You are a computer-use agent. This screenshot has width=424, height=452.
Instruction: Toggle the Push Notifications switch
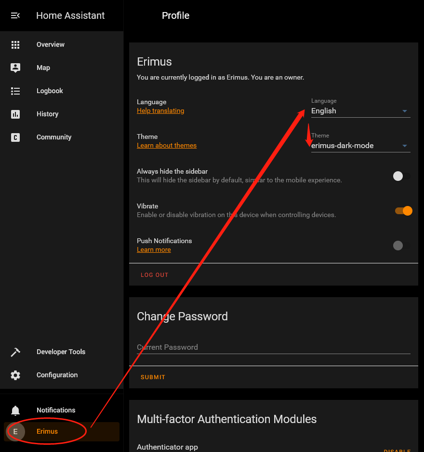(402, 246)
